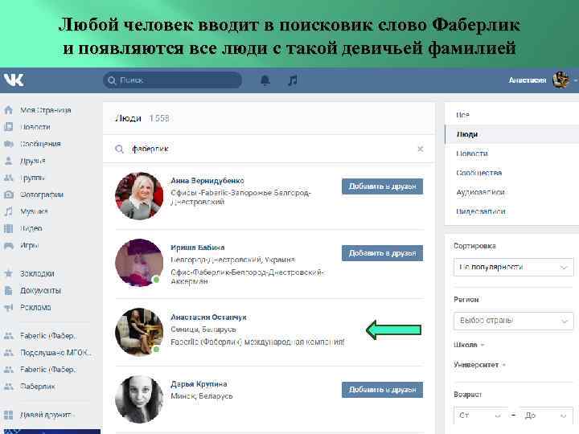
Task: Click Анастасия Остапчук profile photo
Action: coord(139,332)
